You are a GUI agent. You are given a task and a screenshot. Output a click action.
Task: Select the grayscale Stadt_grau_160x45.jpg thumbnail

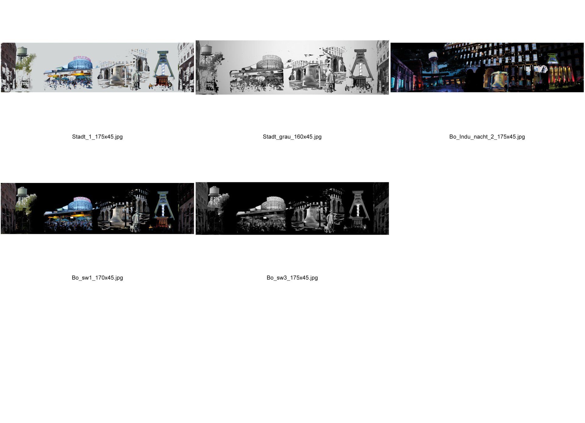click(x=292, y=67)
